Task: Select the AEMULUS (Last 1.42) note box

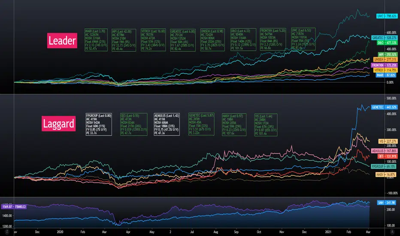Action: pos(167,124)
